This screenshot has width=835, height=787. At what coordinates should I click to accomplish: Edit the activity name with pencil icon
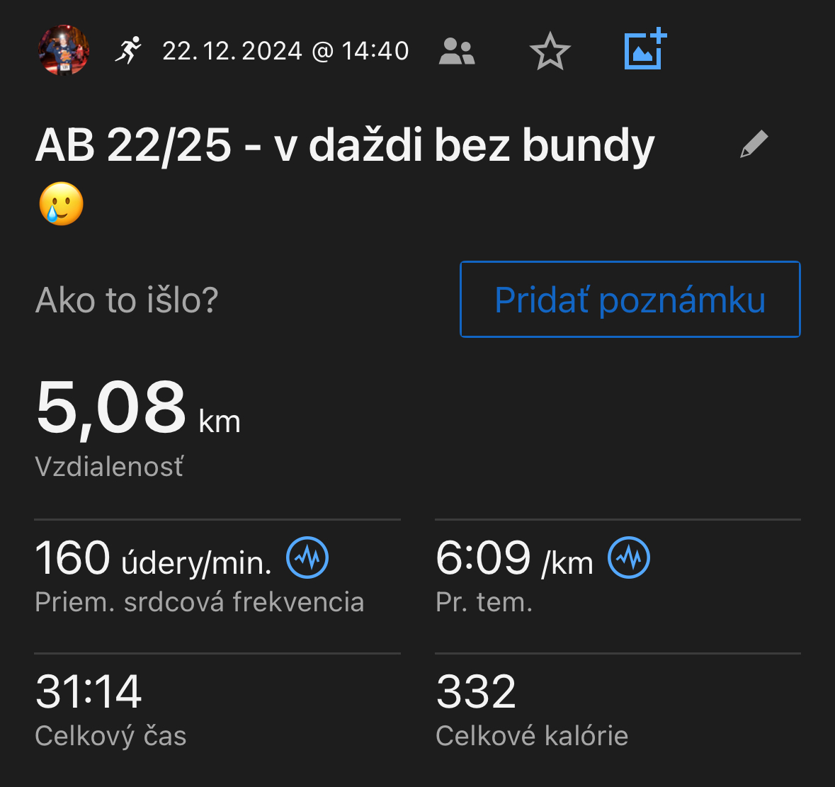pos(754,144)
